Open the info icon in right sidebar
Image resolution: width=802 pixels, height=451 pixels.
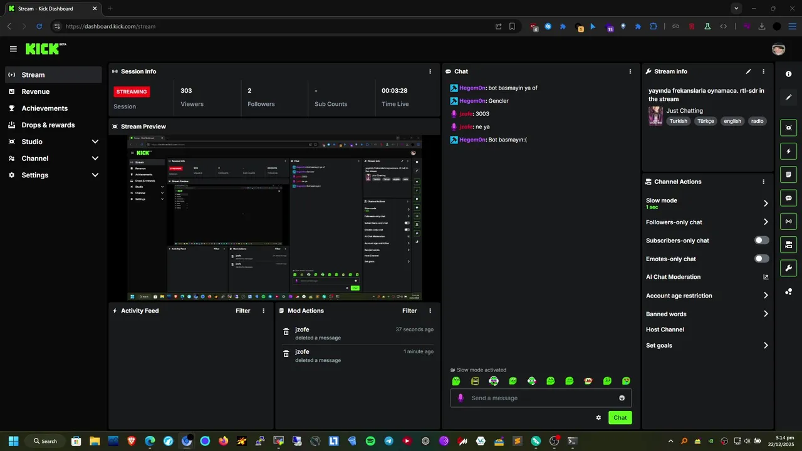coord(788,74)
